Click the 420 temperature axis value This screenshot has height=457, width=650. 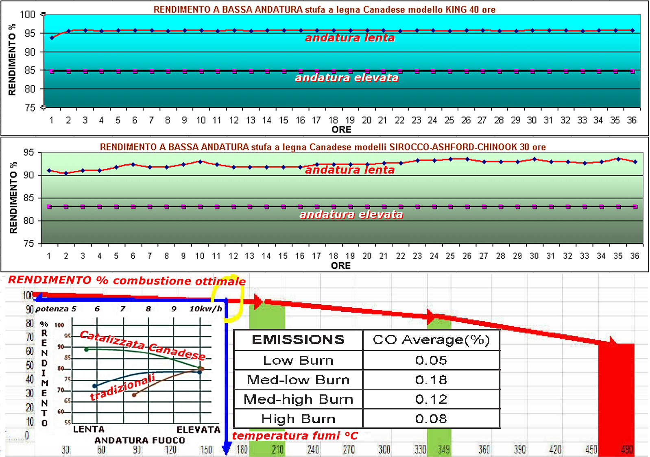pyautogui.click(x=555, y=450)
